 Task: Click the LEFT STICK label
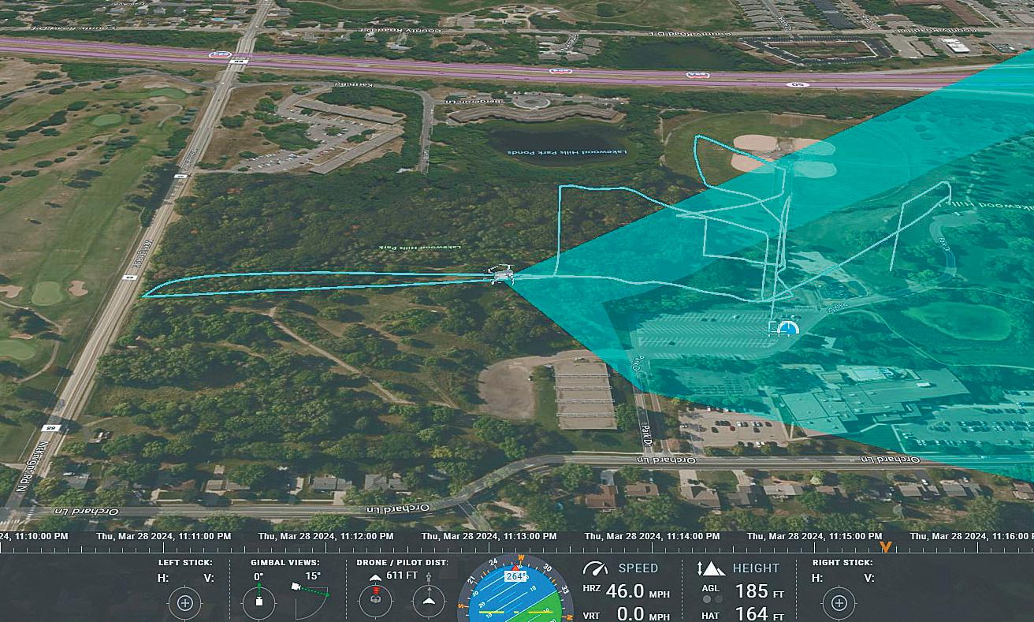185,563
